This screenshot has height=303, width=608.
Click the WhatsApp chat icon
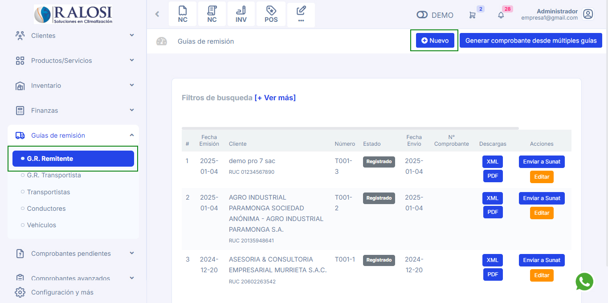(x=584, y=282)
